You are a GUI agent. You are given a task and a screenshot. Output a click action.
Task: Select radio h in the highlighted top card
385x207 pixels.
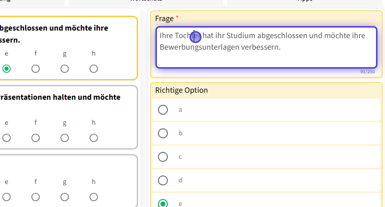[94, 69]
